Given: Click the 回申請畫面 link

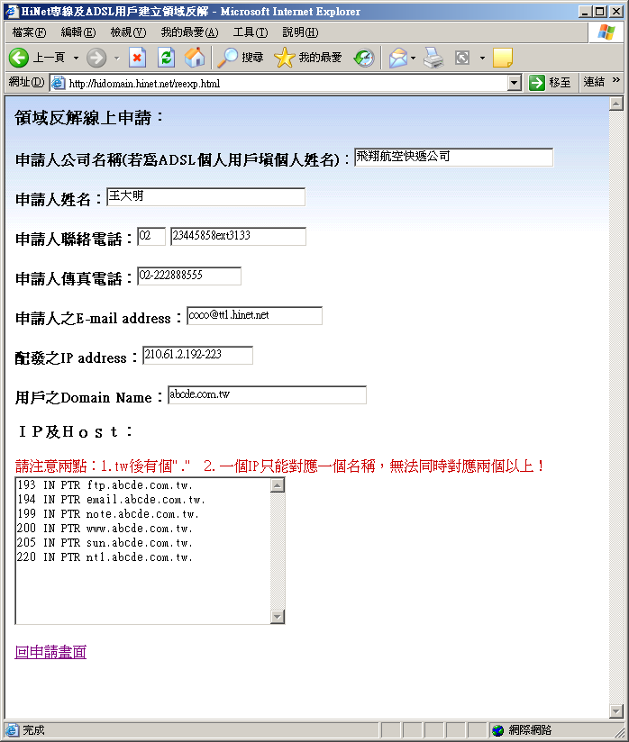Looking at the screenshot, I should [x=50, y=652].
